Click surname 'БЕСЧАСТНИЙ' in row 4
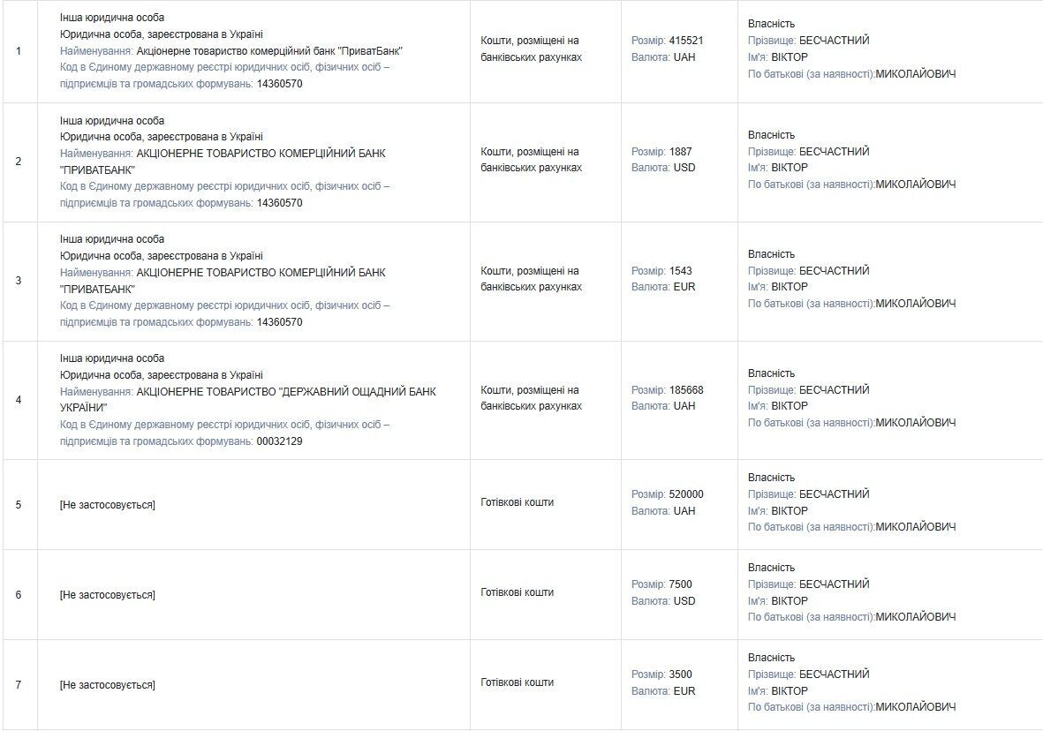Screen dimensions: 1043x731 click(x=834, y=390)
